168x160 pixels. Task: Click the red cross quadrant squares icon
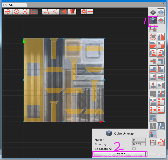coord(161,45)
